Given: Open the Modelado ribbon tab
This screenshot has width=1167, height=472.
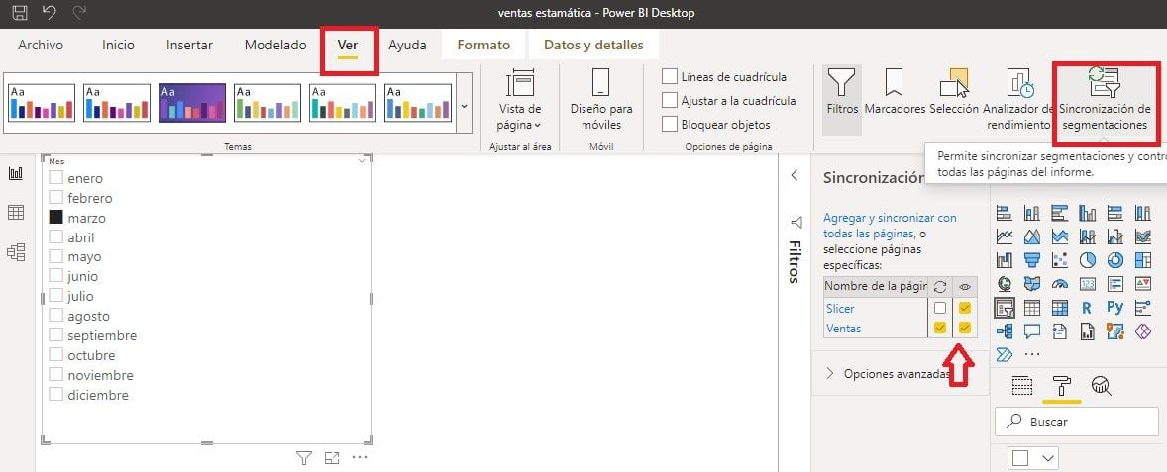Looking at the screenshot, I should (x=275, y=45).
